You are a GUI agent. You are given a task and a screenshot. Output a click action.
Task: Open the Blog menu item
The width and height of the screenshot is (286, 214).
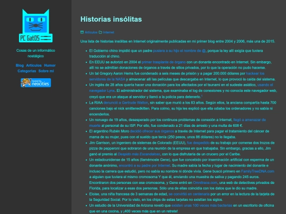20,66
